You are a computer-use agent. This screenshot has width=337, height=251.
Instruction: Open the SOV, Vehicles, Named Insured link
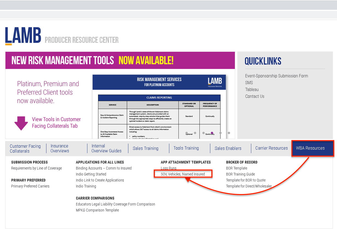pos(183,174)
